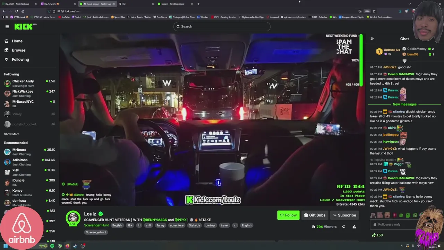Open Spotify from taskbar

pyautogui.click(x=52, y=246)
